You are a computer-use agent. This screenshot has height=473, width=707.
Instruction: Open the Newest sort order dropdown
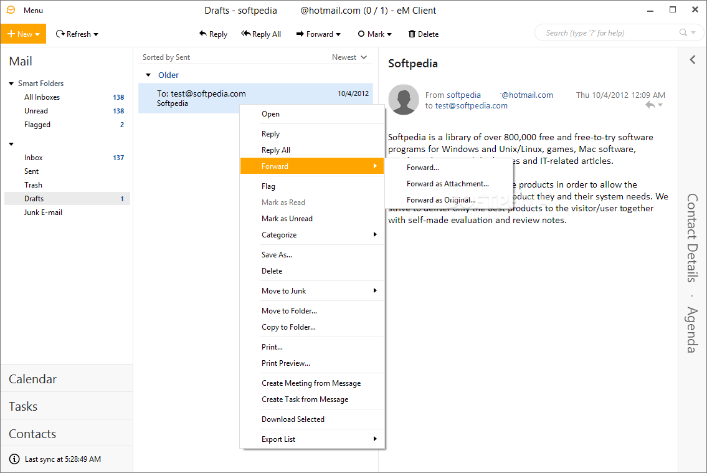pyautogui.click(x=349, y=57)
